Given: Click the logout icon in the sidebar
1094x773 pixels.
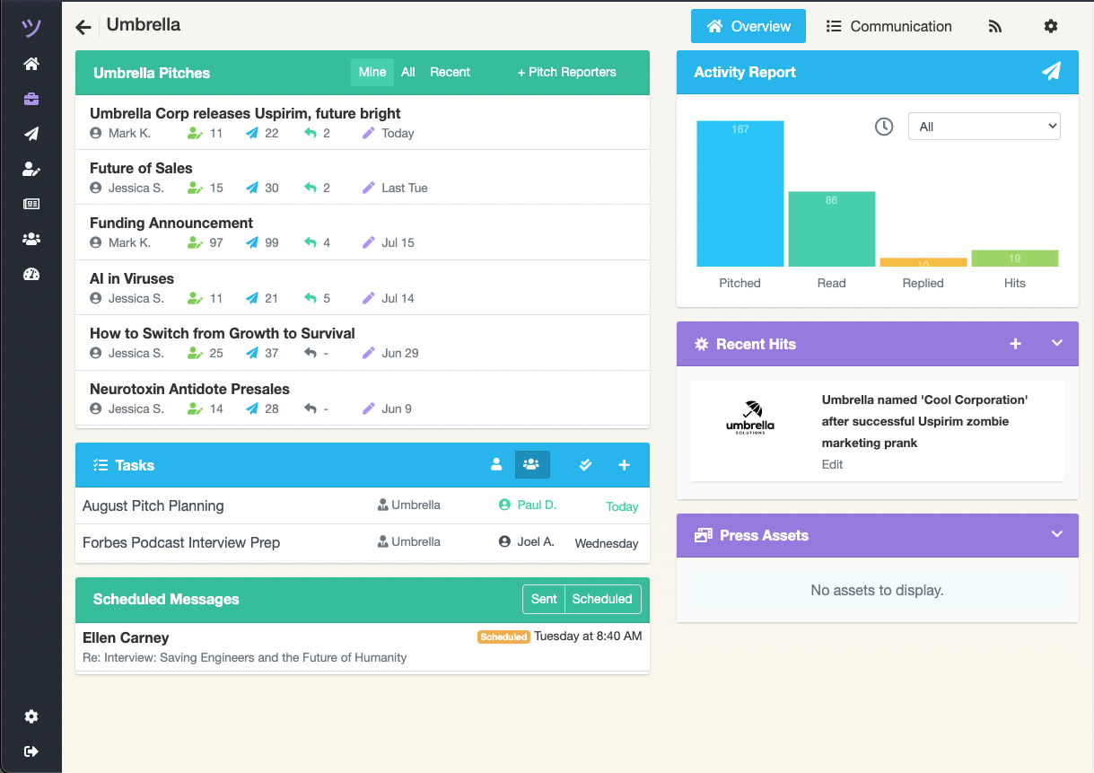Looking at the screenshot, I should tap(31, 751).
